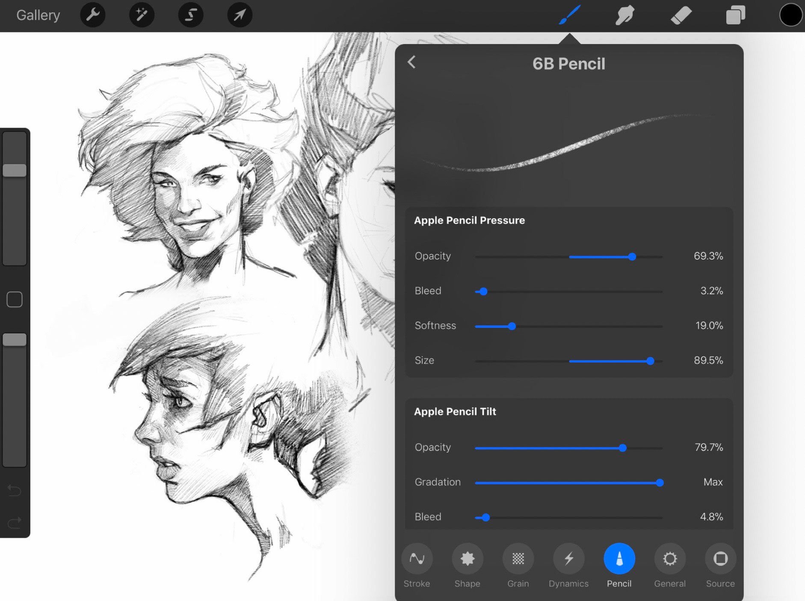Screen dimensions: 805x601
Task: Open the Dynamics tab
Action: (568, 559)
